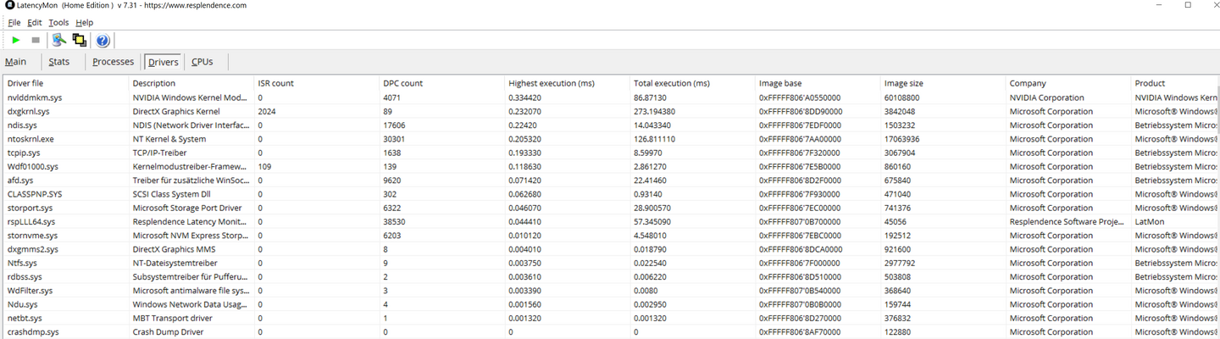Viewport: 1220px width, 339px height.
Task: Select the dxgmms2.sys driver row
Action: click(610, 249)
